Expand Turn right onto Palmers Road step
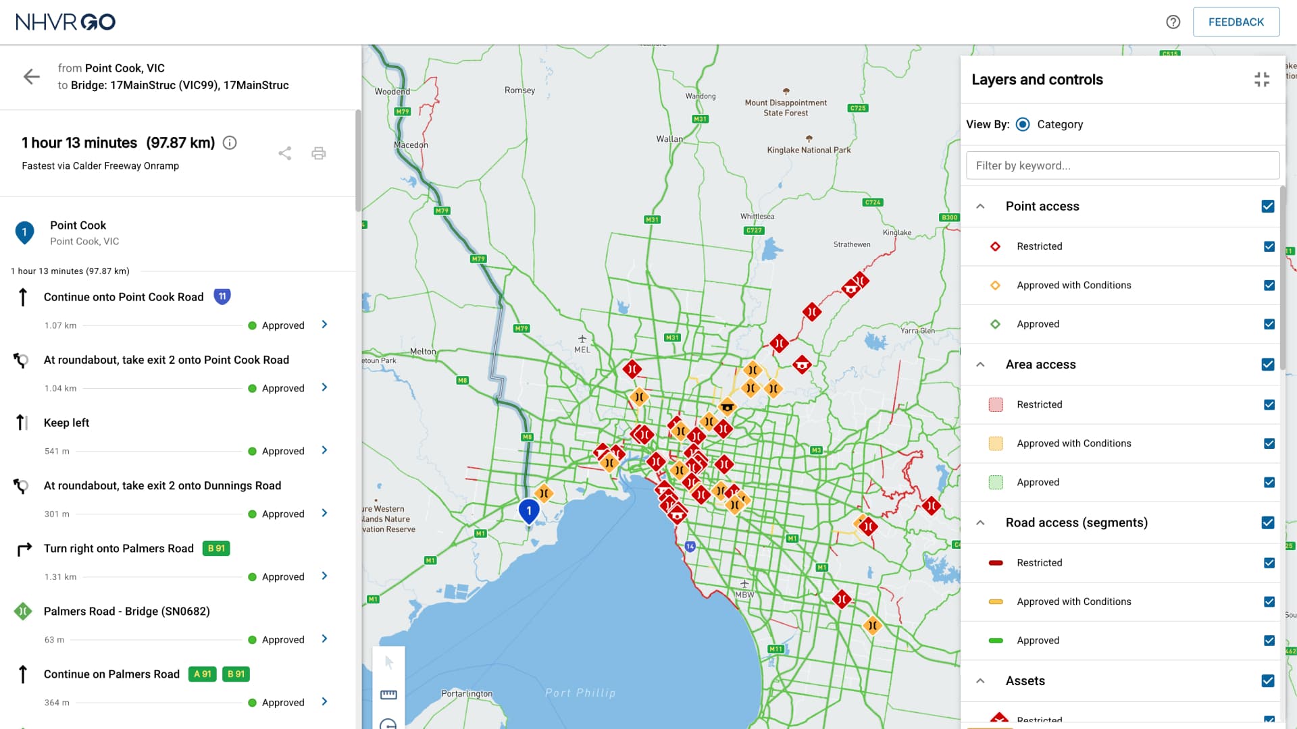Image resolution: width=1297 pixels, height=729 pixels. tap(324, 576)
